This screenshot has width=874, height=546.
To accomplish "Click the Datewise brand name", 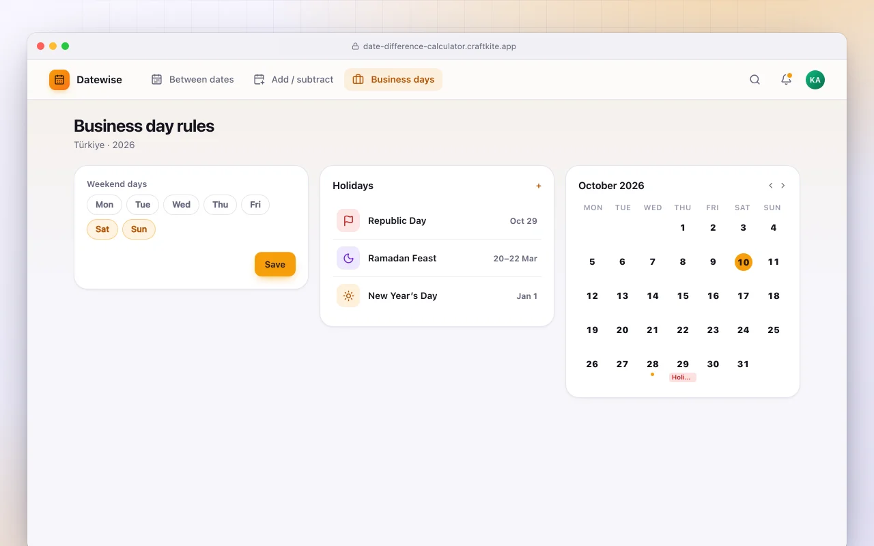I will click(99, 80).
